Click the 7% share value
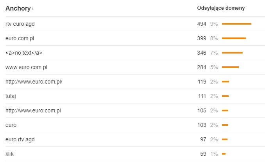This screenshot has height=162, width=265. coord(214,53)
